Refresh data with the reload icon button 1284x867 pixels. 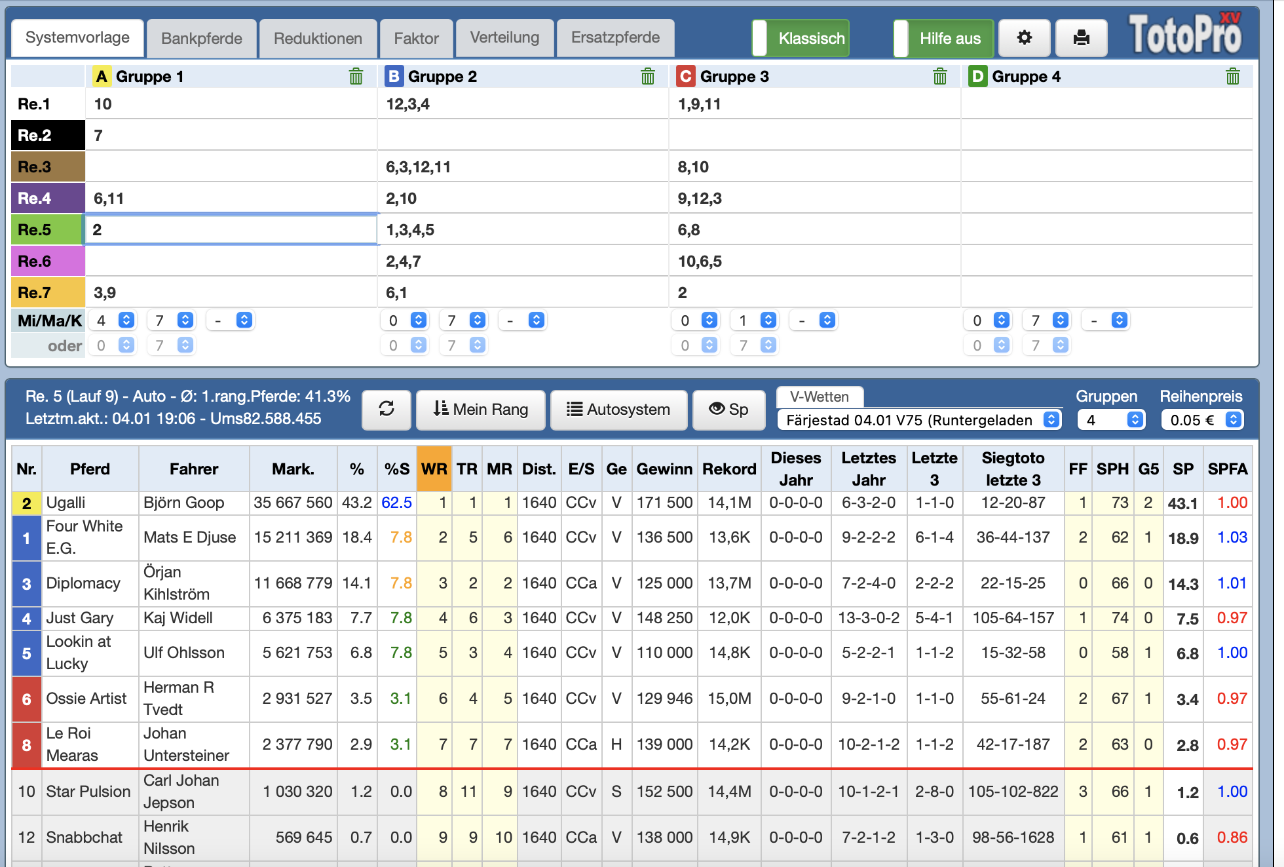point(387,410)
